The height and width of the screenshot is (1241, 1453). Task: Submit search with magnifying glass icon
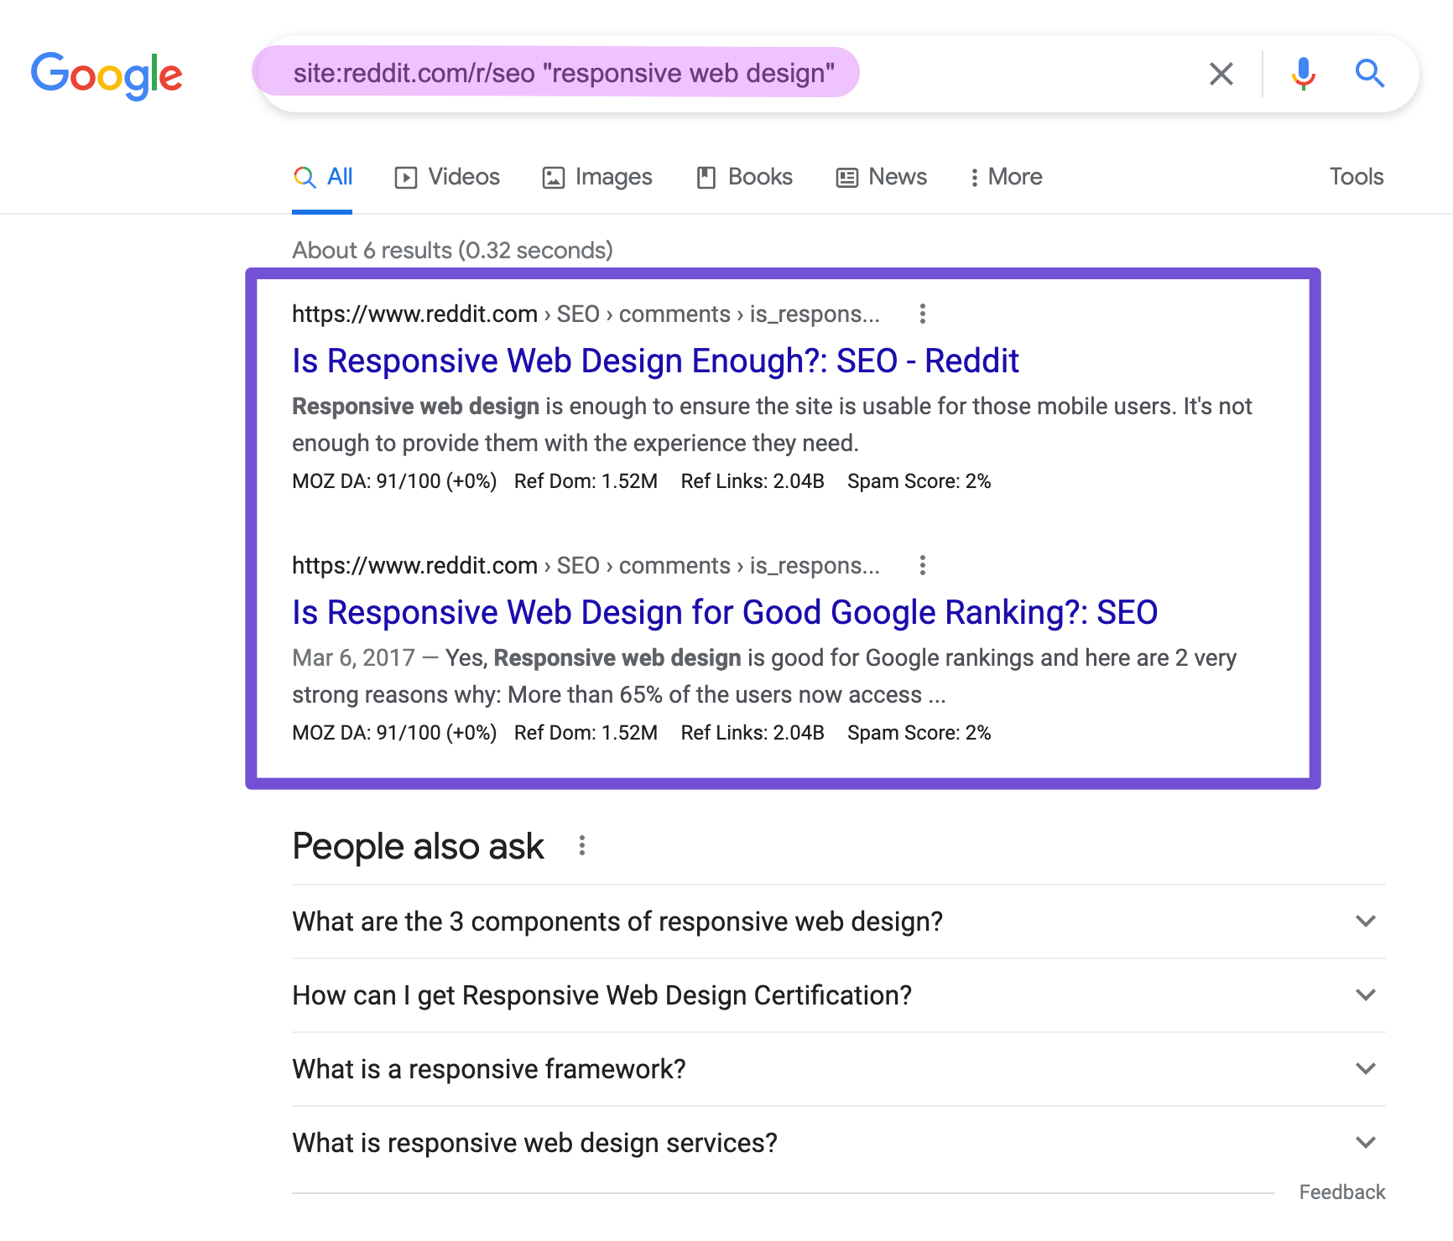click(x=1369, y=74)
